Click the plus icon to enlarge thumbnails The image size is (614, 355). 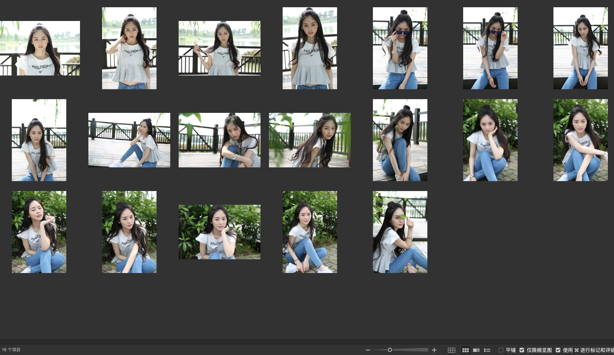[434, 350]
